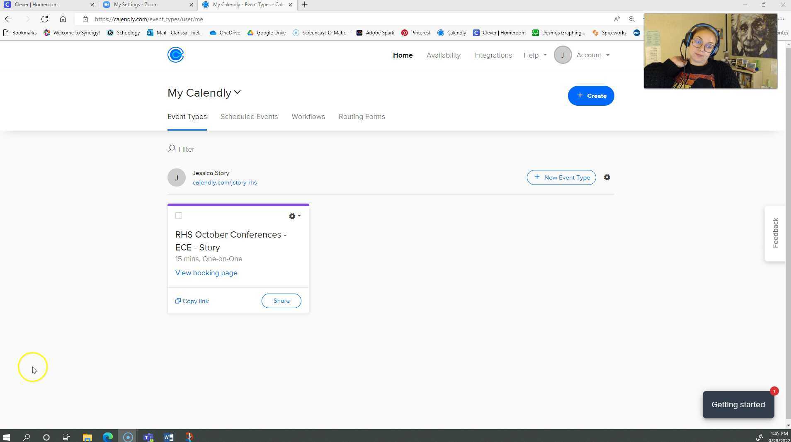Open the event type gear settings menu

coord(294,216)
